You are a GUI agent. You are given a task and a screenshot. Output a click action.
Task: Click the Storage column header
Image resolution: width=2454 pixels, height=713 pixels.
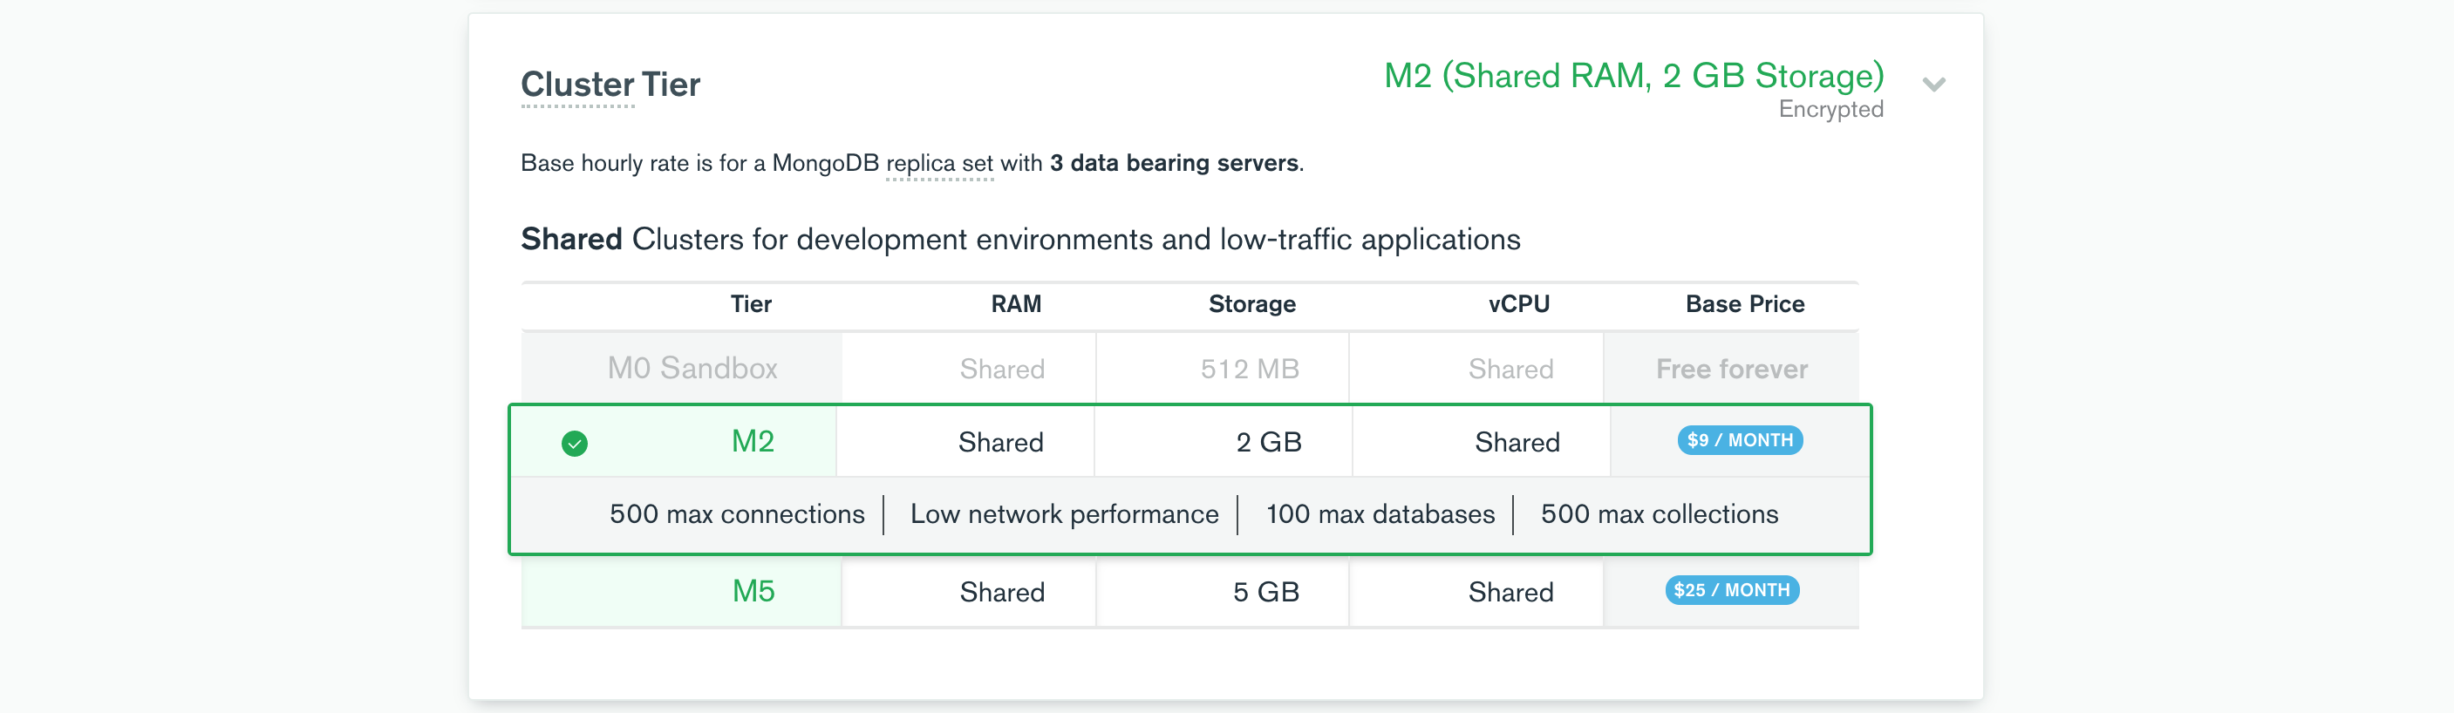pyautogui.click(x=1251, y=303)
